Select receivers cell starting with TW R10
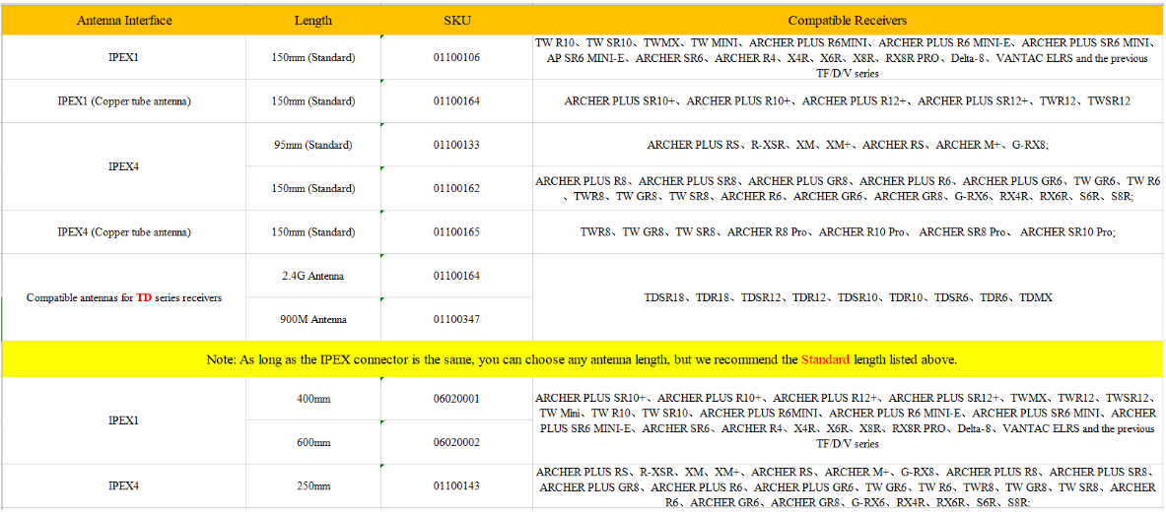 pos(850,57)
